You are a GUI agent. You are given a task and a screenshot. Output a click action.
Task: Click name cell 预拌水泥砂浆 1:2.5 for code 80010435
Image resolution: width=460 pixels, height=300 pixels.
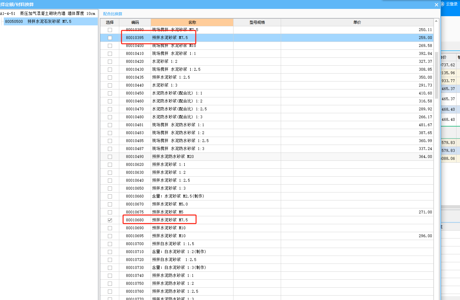click(x=192, y=77)
